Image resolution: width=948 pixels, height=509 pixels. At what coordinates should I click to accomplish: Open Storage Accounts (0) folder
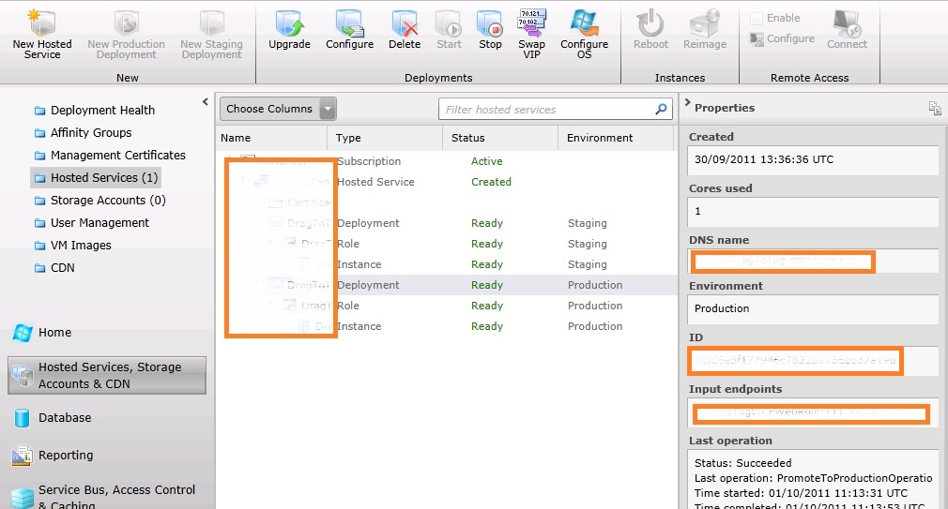click(x=107, y=201)
